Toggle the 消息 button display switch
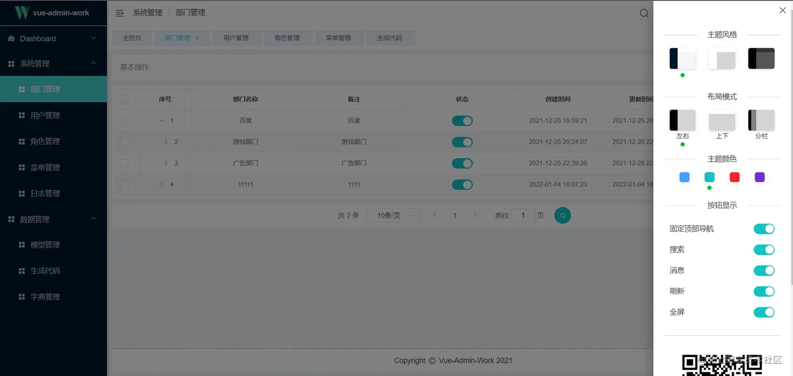The width and height of the screenshot is (793, 376). coord(764,271)
